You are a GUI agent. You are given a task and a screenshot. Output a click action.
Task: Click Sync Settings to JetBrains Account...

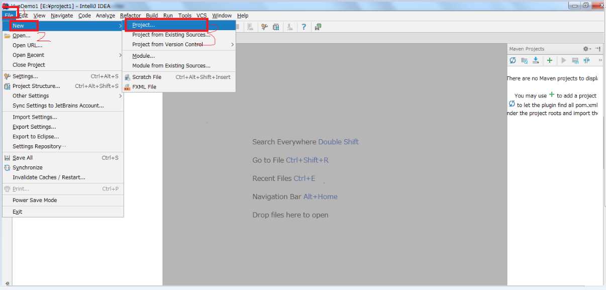(x=63, y=106)
